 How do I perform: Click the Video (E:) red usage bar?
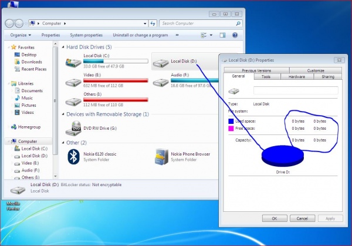[116, 80]
